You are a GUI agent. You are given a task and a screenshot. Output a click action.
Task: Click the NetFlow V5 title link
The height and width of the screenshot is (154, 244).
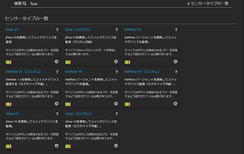pyautogui.click(x=133, y=30)
